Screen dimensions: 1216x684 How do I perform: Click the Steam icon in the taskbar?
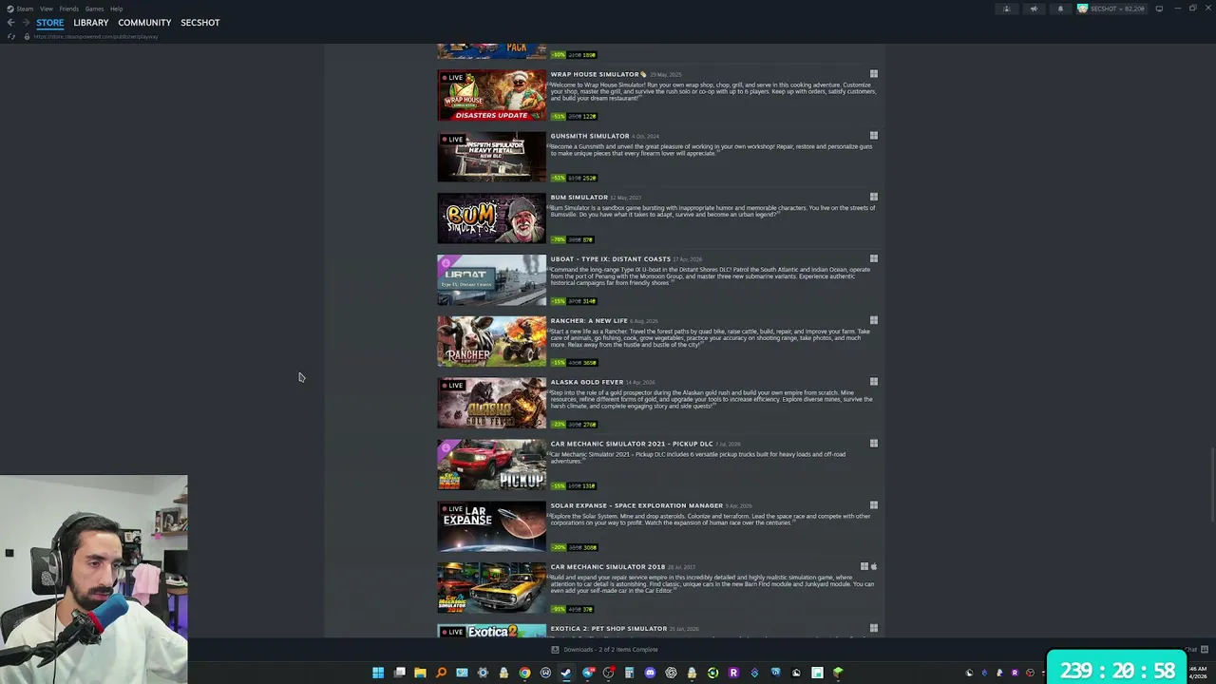[x=566, y=673]
